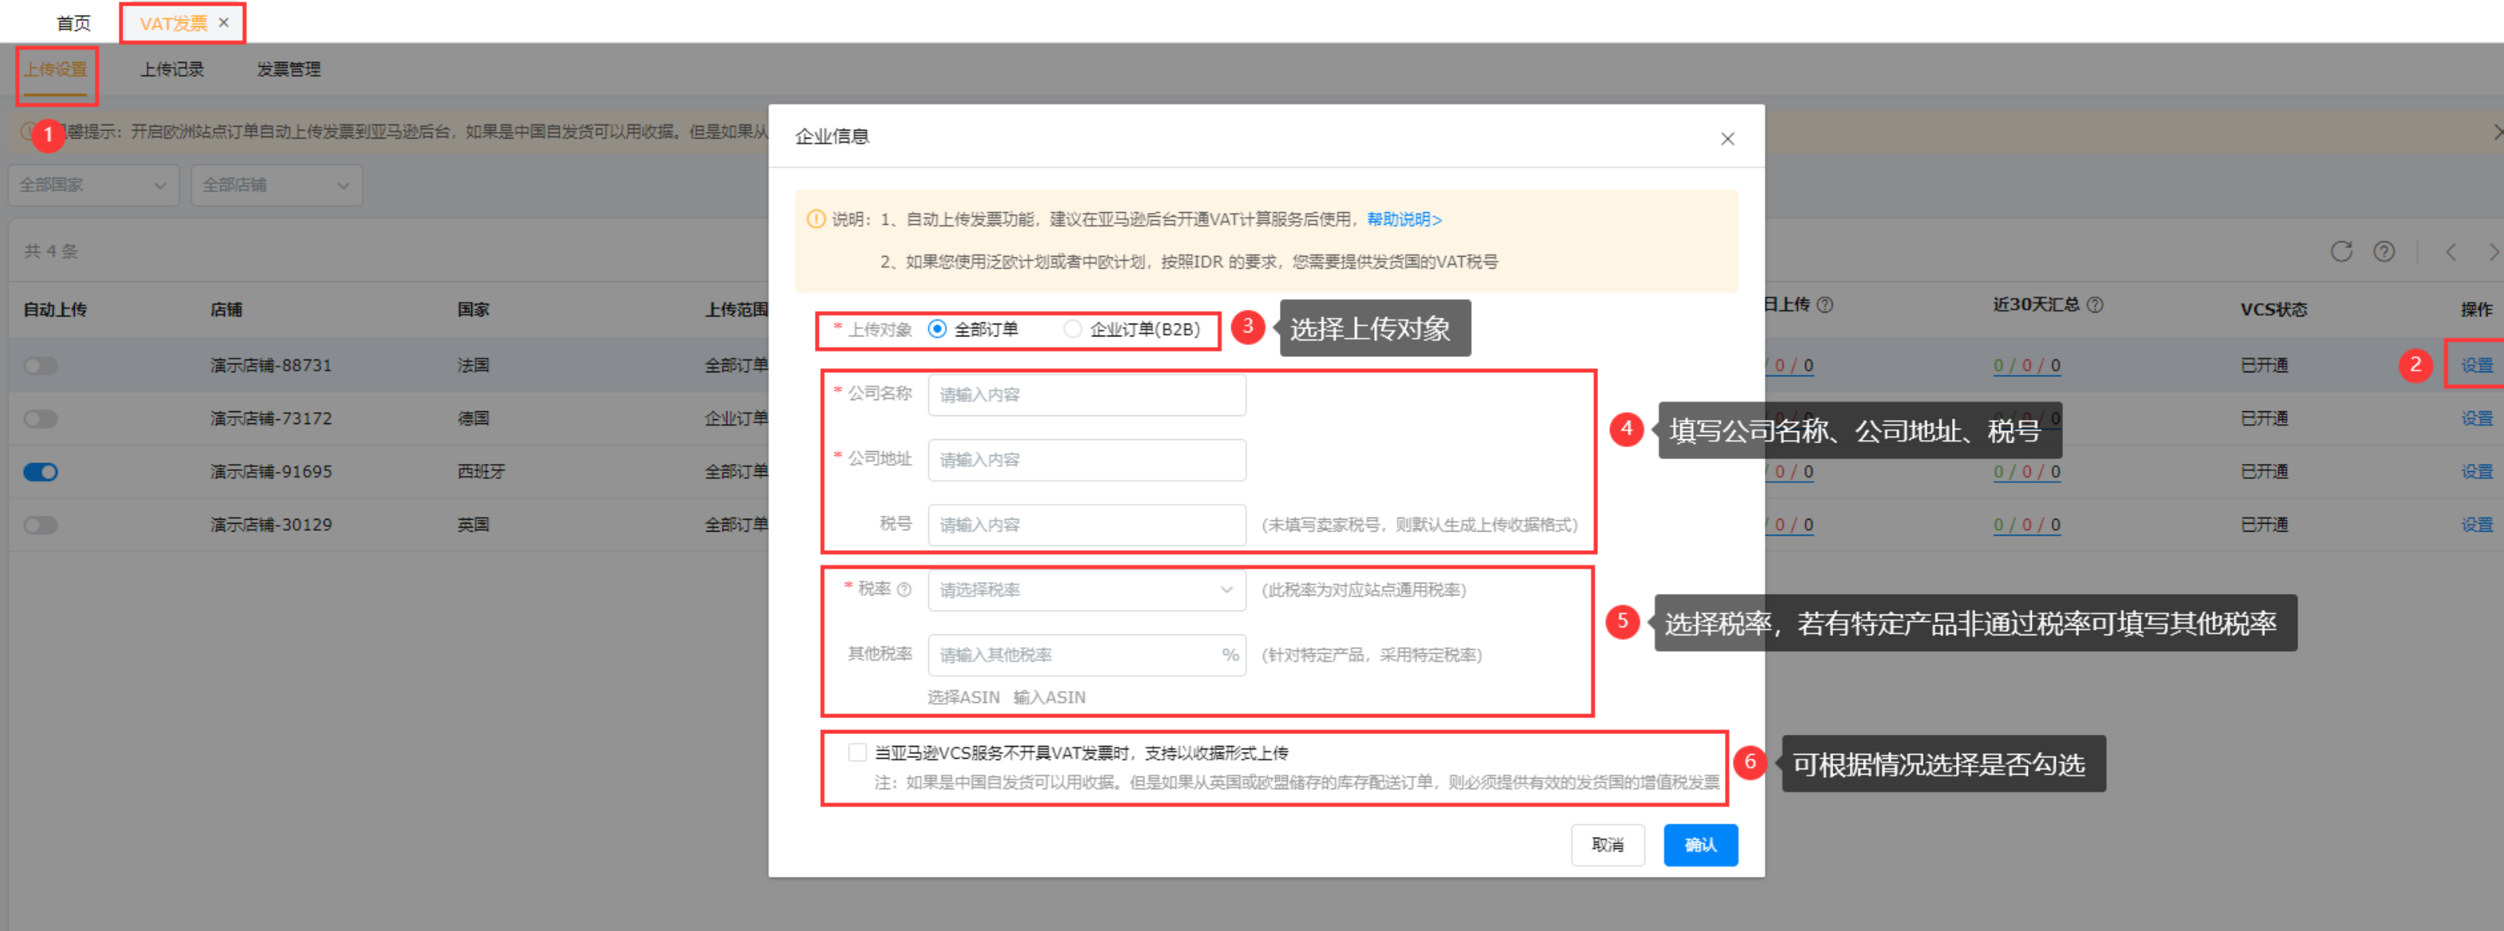Viewport: 2504px width, 931px height.
Task: Click help icon next to 日上传 header
Action: click(1825, 305)
